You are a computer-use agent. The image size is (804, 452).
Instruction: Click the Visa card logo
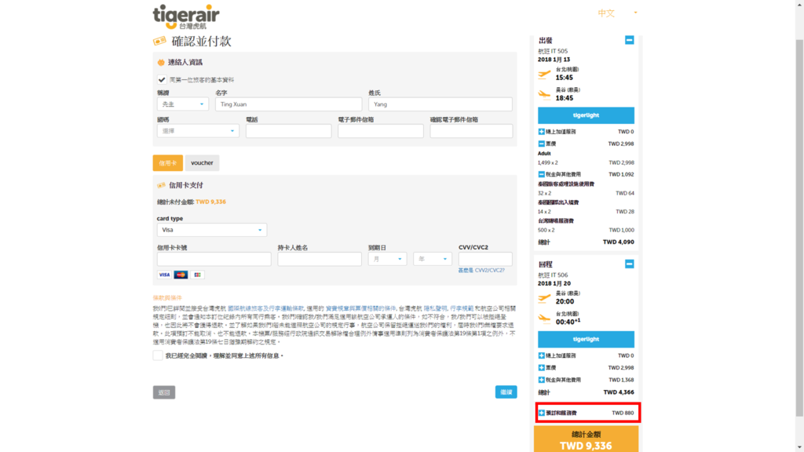[164, 275]
